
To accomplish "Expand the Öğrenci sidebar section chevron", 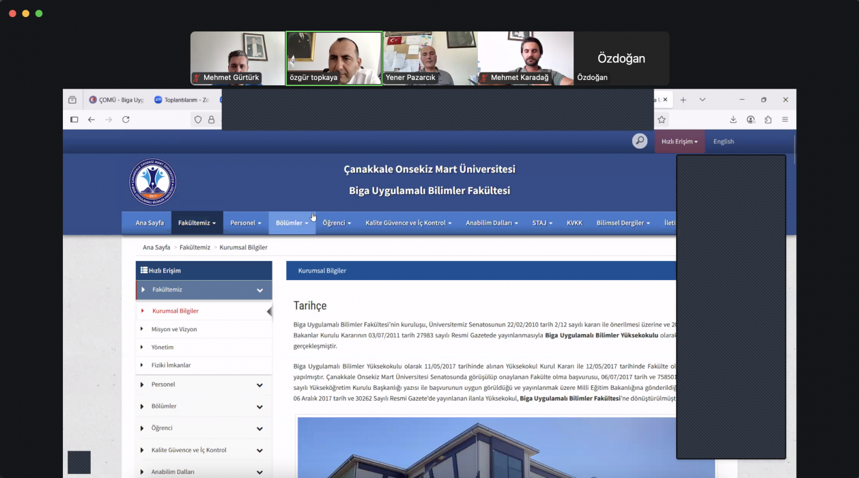I will (x=259, y=429).
